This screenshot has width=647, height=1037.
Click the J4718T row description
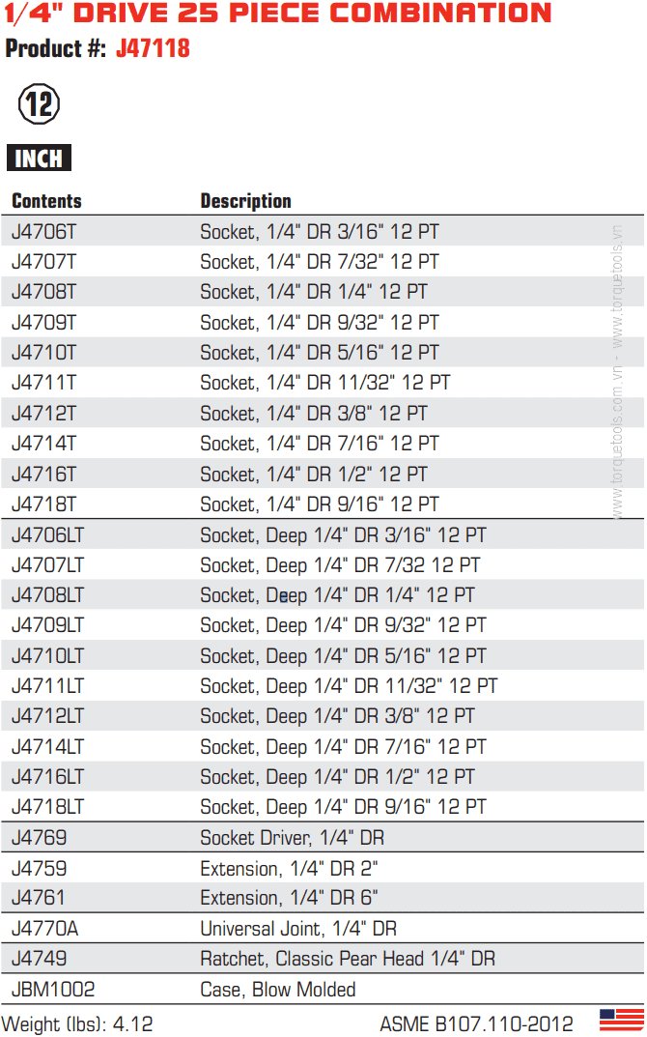click(x=319, y=504)
